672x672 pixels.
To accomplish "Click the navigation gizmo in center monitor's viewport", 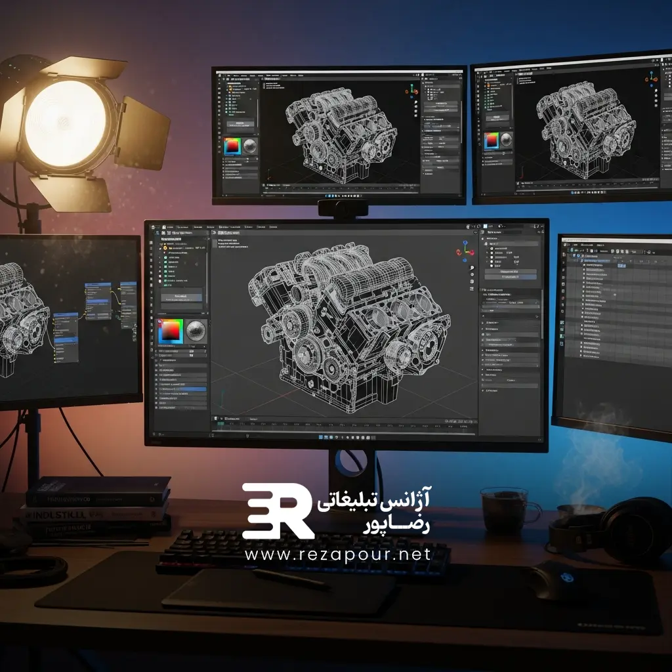I will tap(465, 250).
